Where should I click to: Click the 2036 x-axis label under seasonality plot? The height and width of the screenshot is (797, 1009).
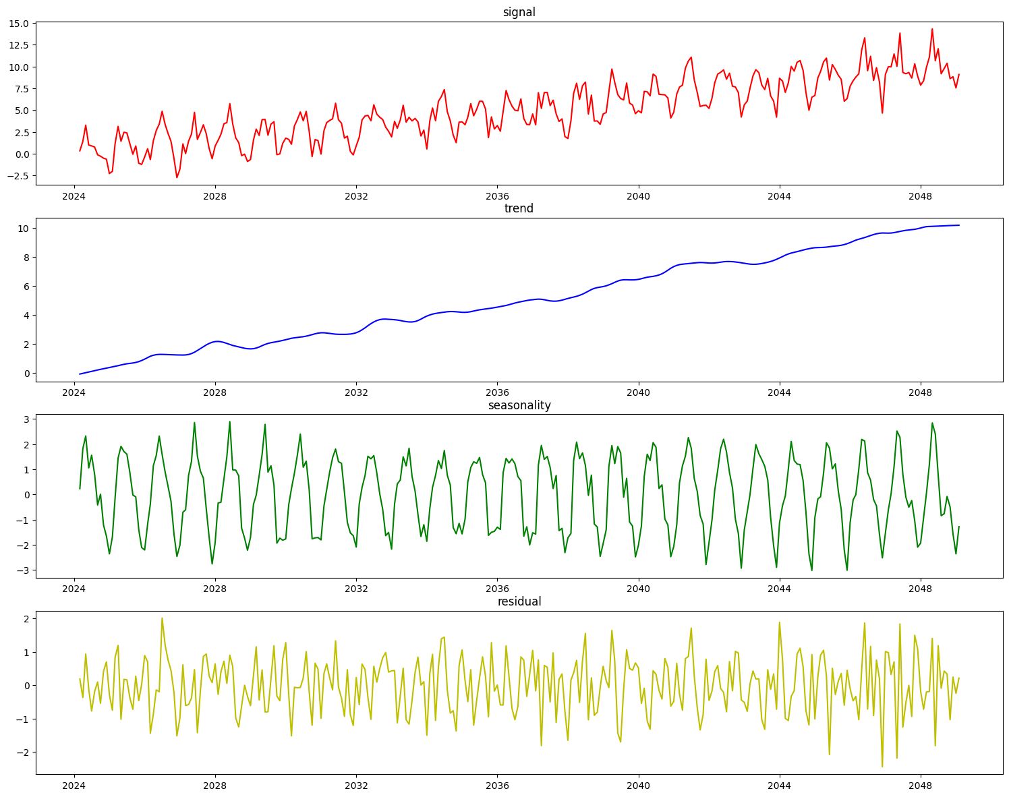point(497,589)
